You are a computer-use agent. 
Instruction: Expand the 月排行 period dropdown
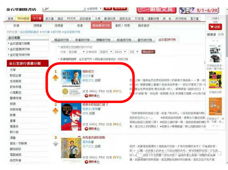[106, 52]
